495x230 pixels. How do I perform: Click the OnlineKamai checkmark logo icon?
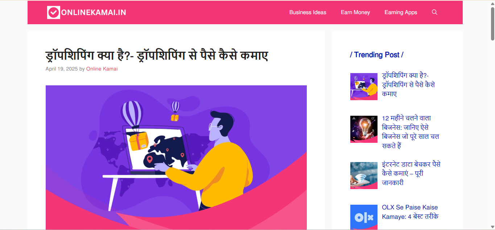coord(53,12)
